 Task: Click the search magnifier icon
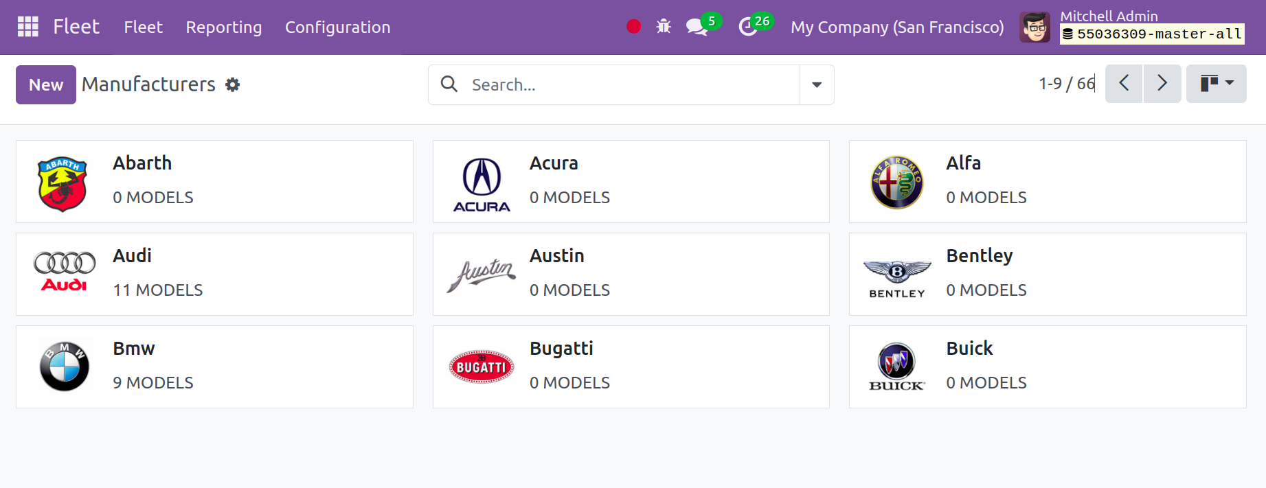(x=449, y=84)
